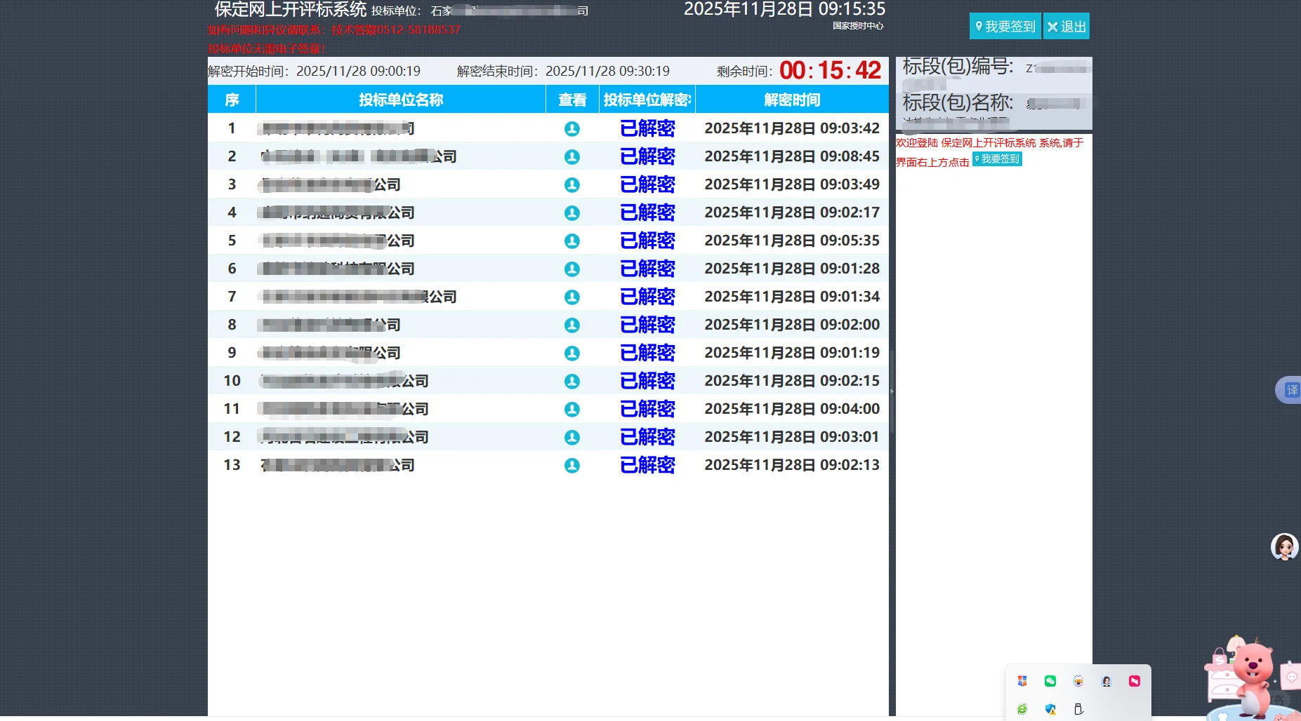The image size is (1301, 721).
Task: Launch the green e browser tray icon
Action: [x=1022, y=709]
